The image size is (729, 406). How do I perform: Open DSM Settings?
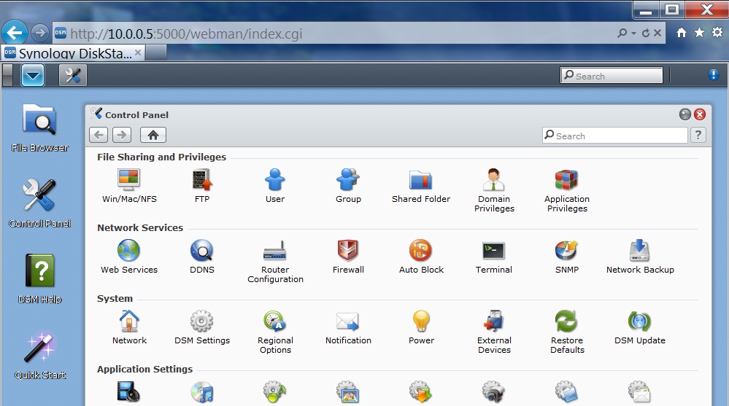click(202, 327)
